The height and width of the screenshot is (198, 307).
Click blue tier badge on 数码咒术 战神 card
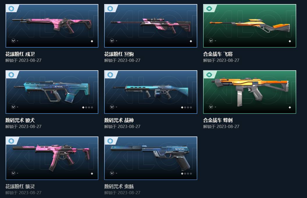click(110, 75)
